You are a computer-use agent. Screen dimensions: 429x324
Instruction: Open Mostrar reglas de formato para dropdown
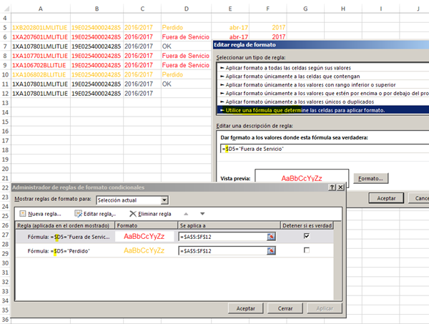click(x=164, y=200)
